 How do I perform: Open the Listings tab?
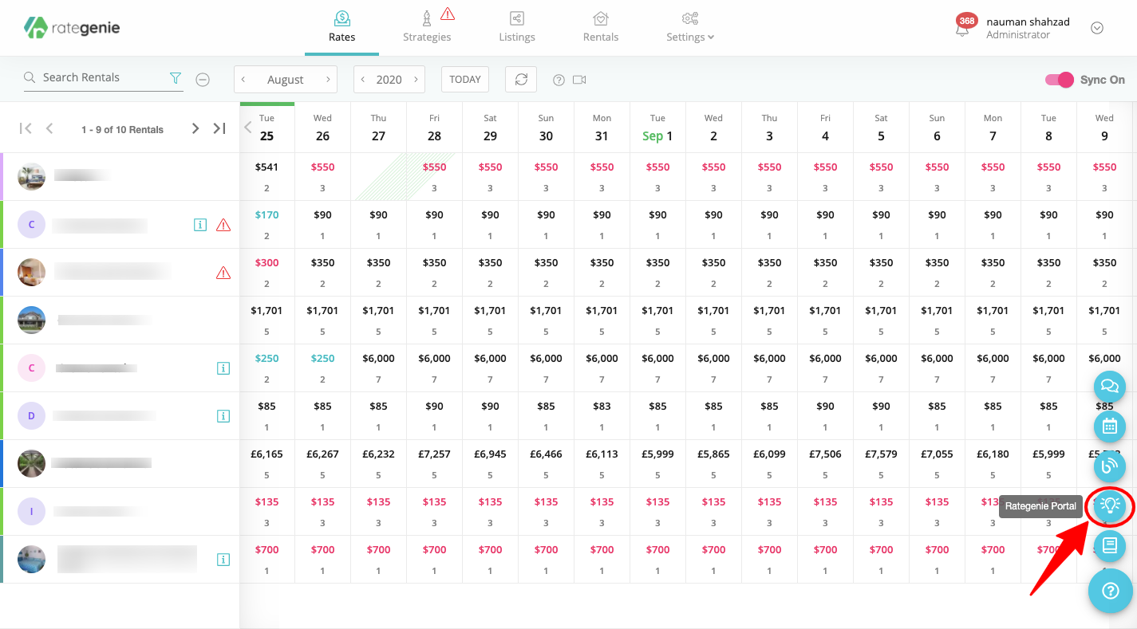[x=517, y=27]
